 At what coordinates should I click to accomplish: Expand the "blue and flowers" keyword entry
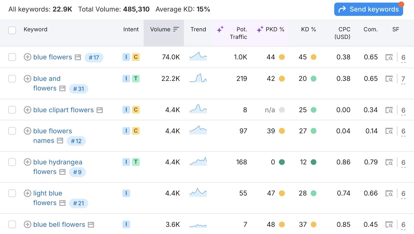(27, 79)
